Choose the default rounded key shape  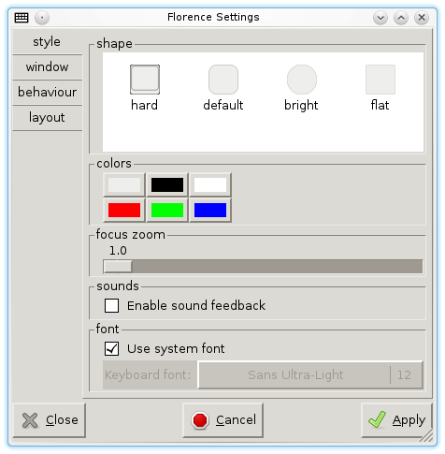pos(223,80)
